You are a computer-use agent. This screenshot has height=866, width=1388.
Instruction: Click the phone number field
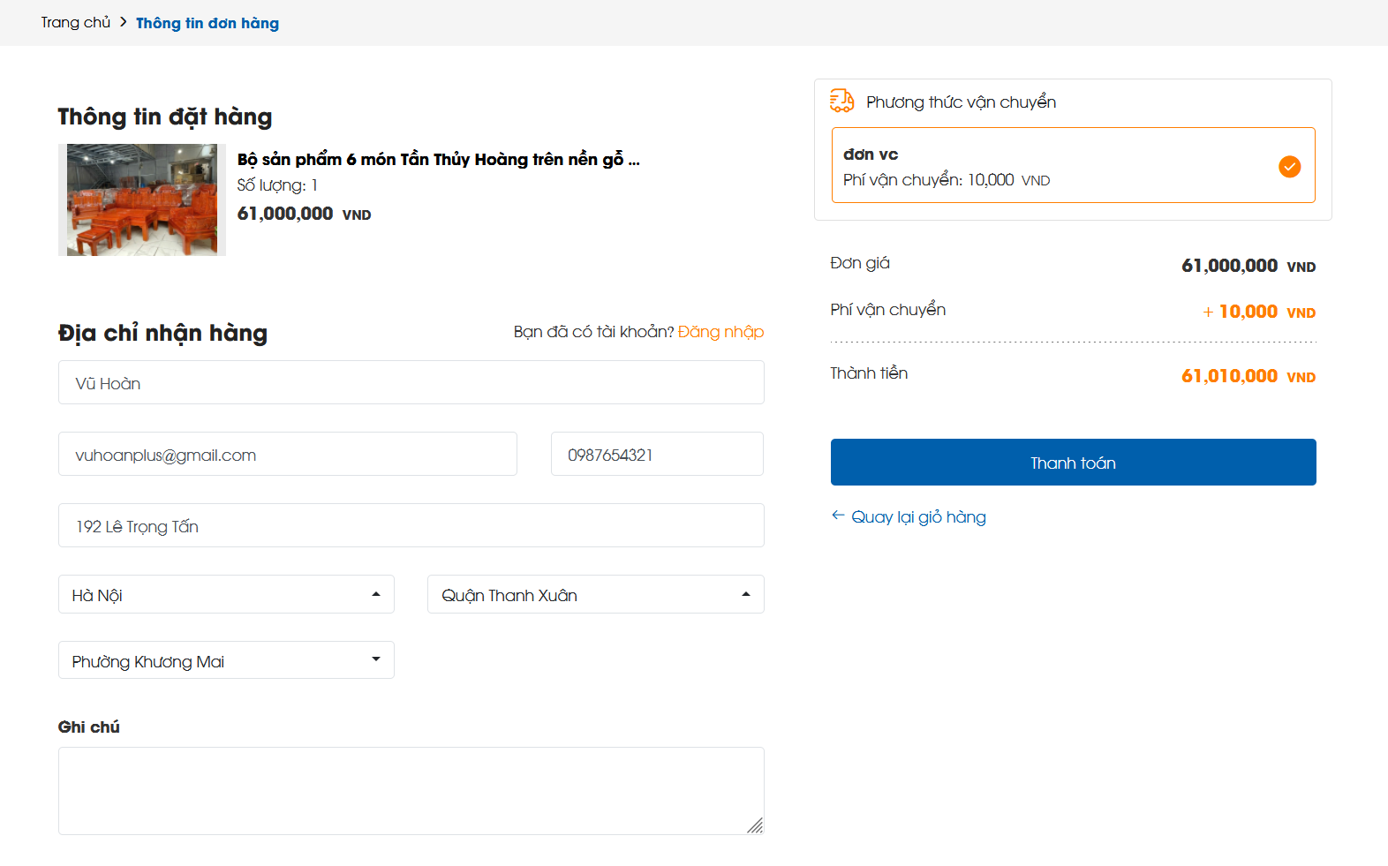657,455
